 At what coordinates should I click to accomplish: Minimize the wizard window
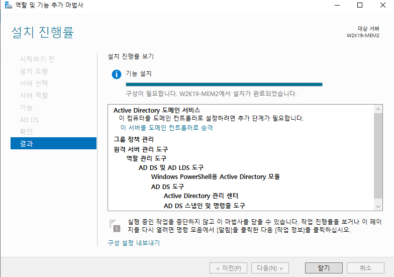coord(337,5)
